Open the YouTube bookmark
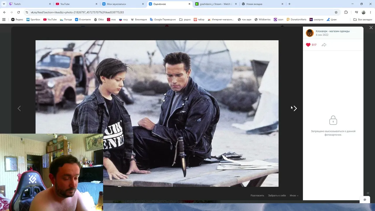The image size is (375, 211). pyautogui.click(x=50, y=20)
